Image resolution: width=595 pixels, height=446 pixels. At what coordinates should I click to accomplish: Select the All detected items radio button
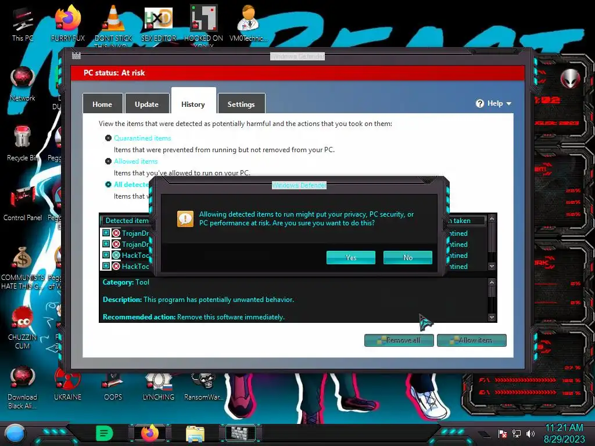pos(108,184)
